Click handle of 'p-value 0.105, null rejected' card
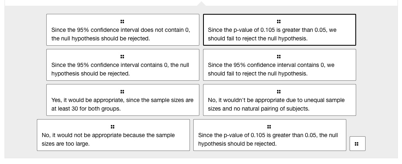Screen dimensions: 402x164 point(269,126)
